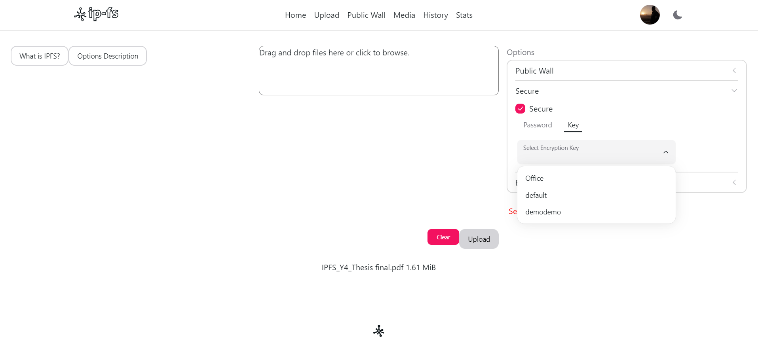Toggle dark mode moon icon
Viewport: 758px width, 341px height.
[677, 15]
